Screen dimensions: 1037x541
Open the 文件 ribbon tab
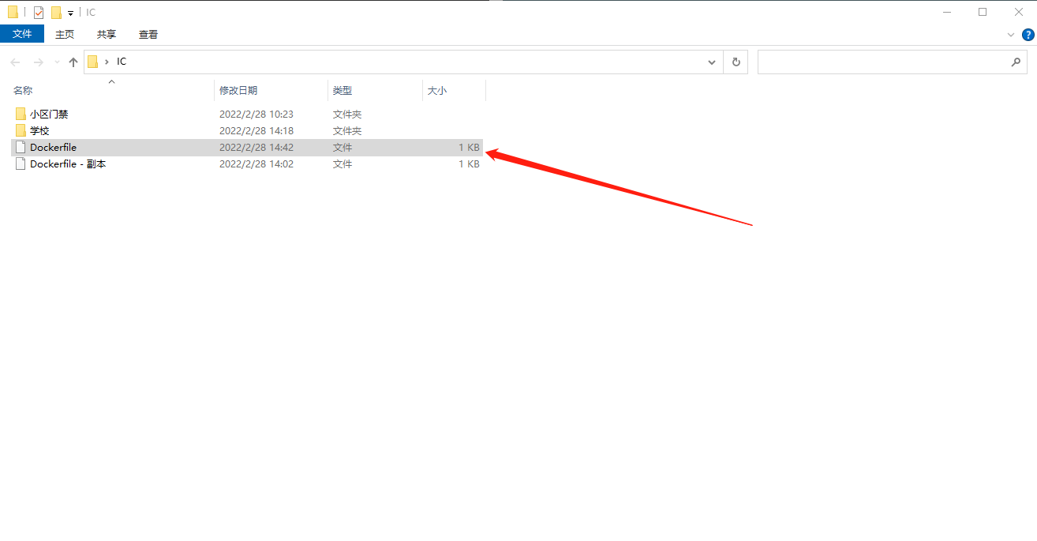(x=22, y=34)
